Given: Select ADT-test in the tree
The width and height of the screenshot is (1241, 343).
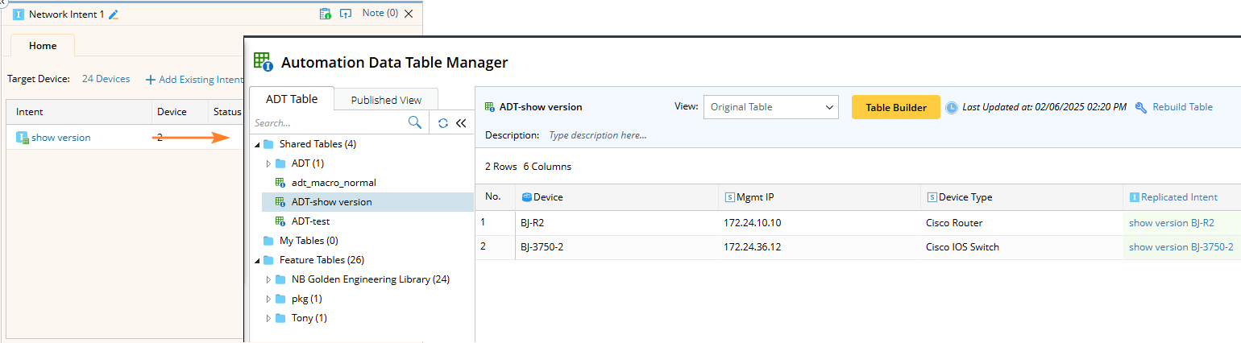Looking at the screenshot, I should [310, 221].
